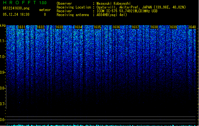Click the meteor label
Screen dimensions: 199x126
pyautogui.click(x=45, y=10)
